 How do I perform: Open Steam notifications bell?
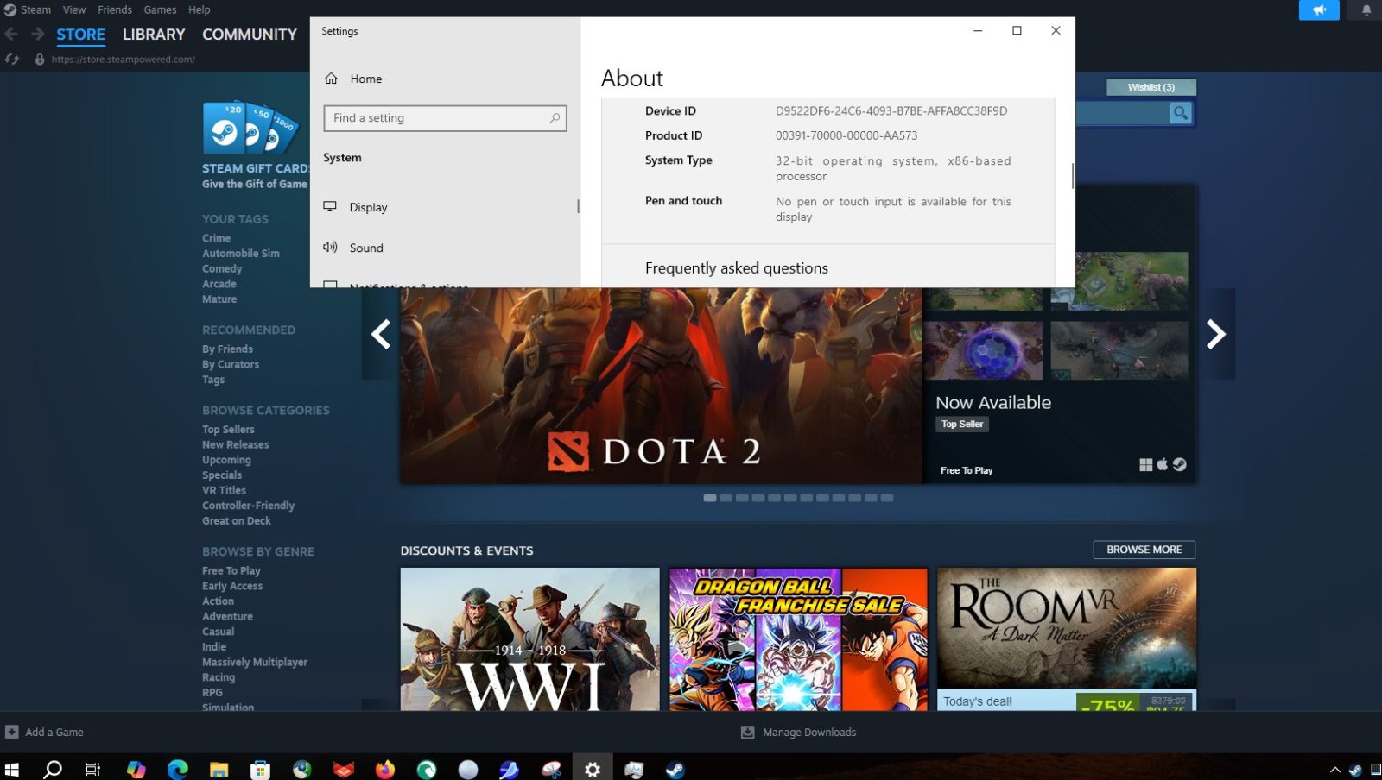pos(1366,10)
